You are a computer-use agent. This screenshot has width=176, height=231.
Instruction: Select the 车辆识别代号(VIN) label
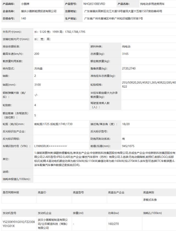16,146
